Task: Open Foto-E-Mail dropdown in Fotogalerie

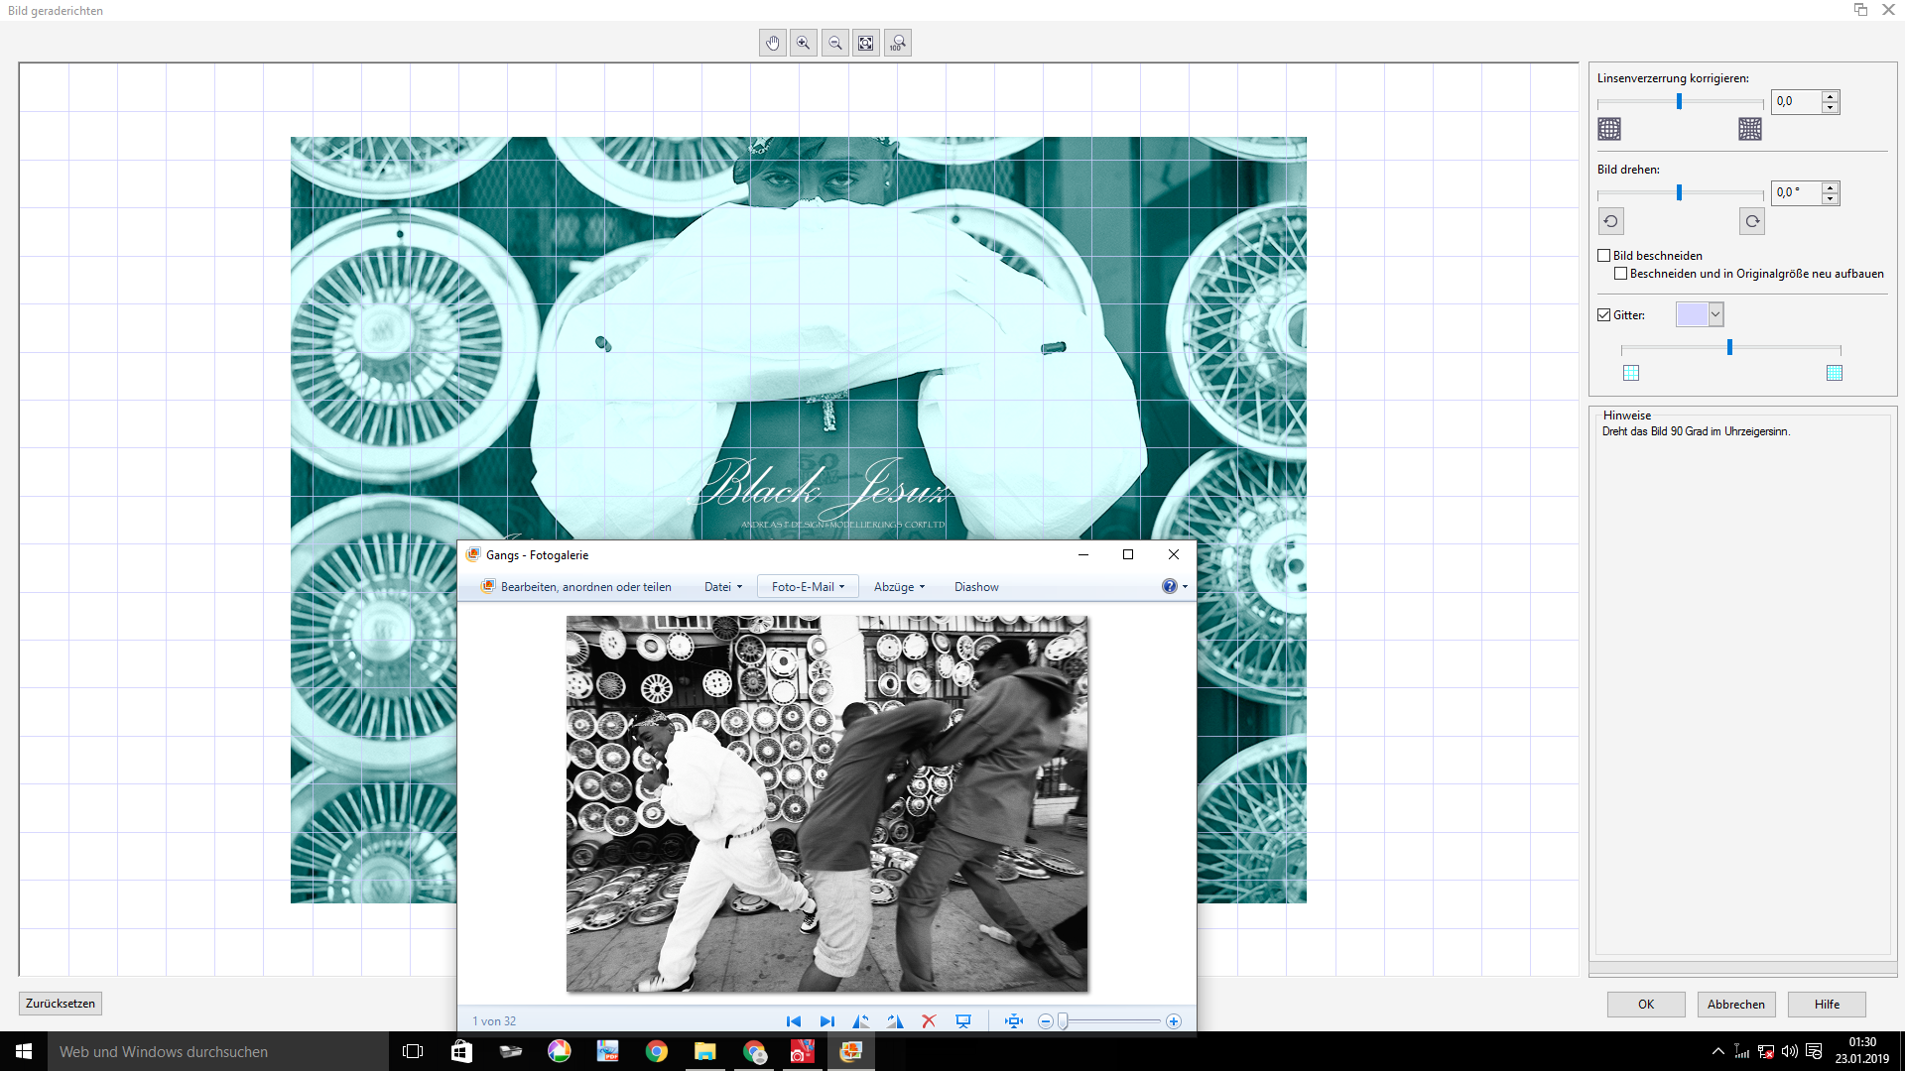Action: pos(808,587)
